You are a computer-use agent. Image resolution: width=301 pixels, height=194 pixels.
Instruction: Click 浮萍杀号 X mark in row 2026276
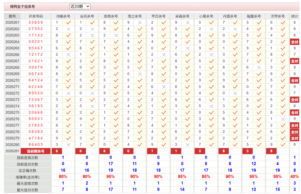(x=283, y=119)
